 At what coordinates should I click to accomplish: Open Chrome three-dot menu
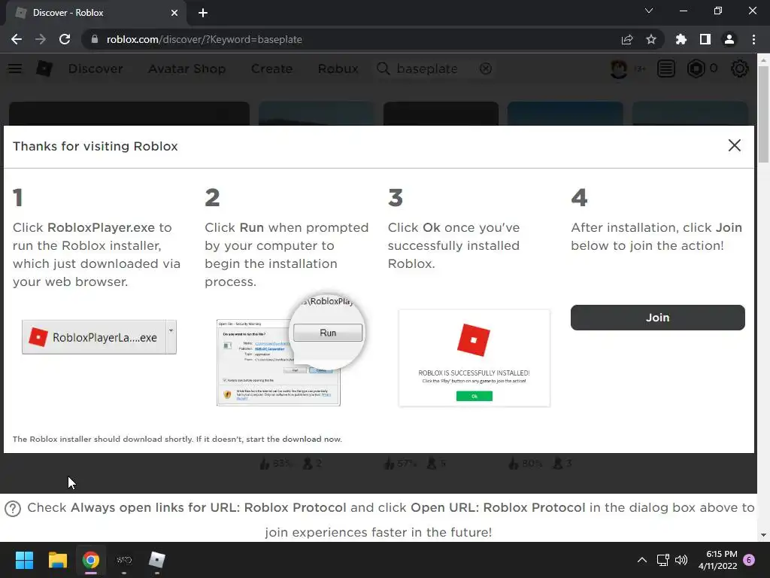point(753,39)
